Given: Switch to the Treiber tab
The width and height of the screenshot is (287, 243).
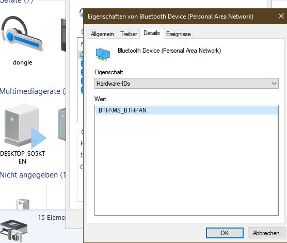Looking at the screenshot, I should pos(129,34).
